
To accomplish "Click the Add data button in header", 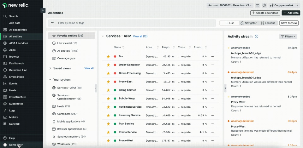I will point(291,13).
